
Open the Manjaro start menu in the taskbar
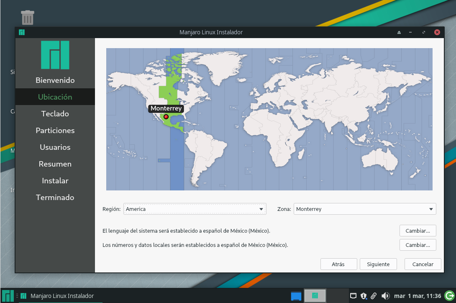point(8,296)
